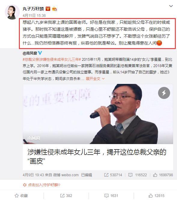Repost this post showing 382 reposts
Screen dimensions: 177x200
coord(66,196)
